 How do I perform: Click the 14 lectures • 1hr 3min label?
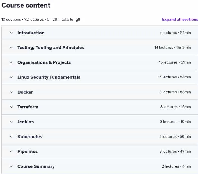pos(172,48)
